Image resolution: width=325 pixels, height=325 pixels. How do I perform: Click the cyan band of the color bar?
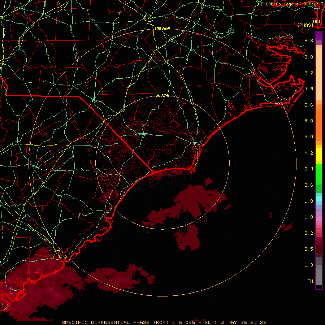coord(319,199)
